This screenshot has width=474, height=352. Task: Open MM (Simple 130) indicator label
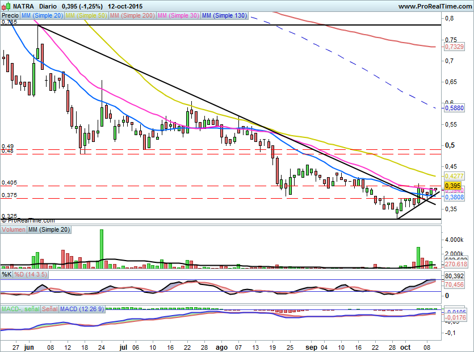pos(224,16)
